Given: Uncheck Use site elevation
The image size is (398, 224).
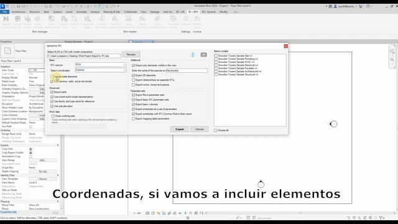Looking at the screenshot, I should point(52,106).
